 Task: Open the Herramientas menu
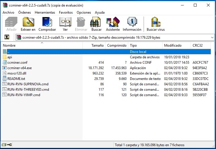point(45,13)
